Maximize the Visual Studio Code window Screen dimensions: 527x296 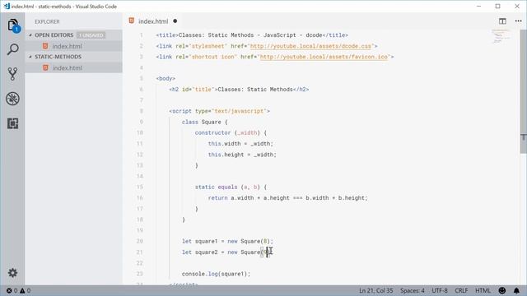coord(497,6)
